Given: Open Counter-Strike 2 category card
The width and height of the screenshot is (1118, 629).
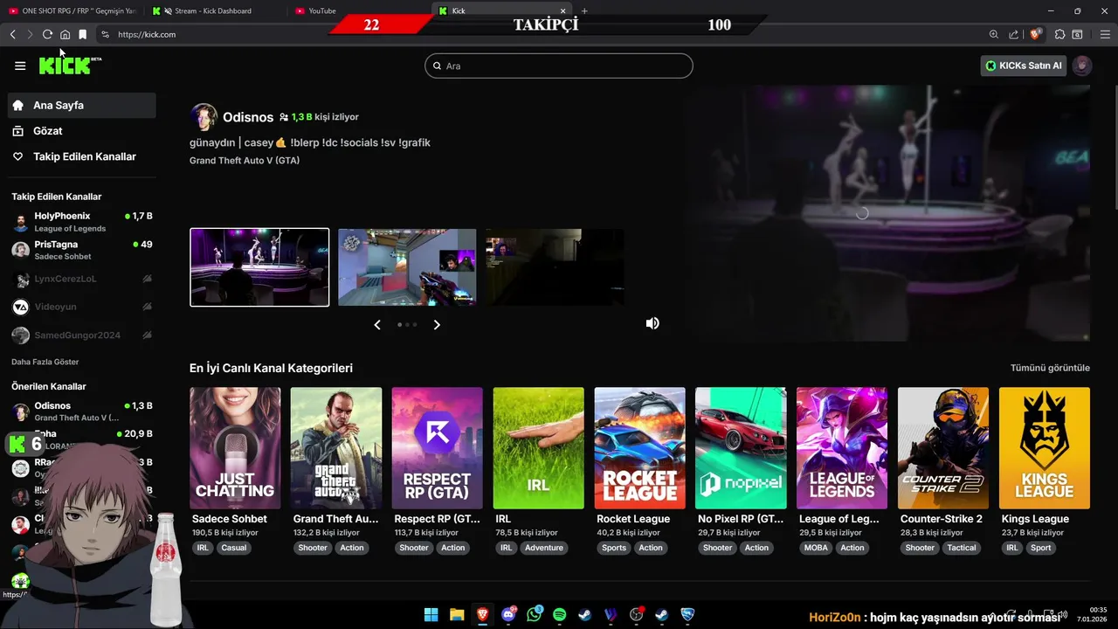Looking at the screenshot, I should tap(943, 448).
